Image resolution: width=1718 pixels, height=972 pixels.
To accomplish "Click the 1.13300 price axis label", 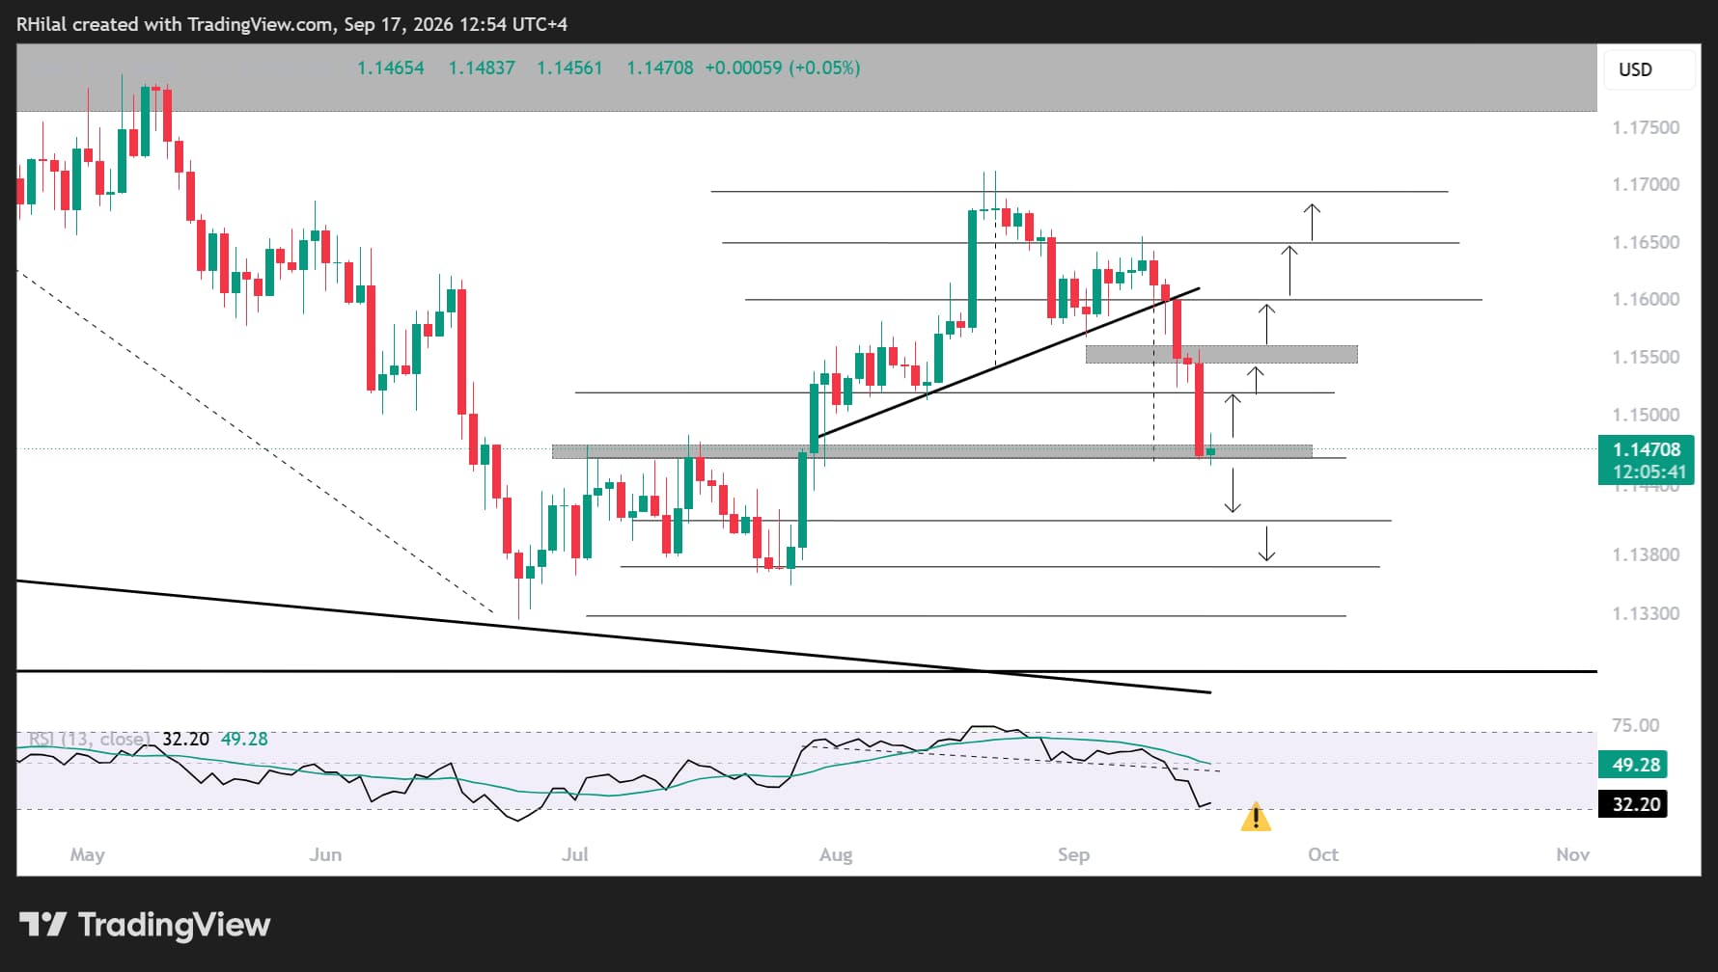I will tap(1646, 613).
